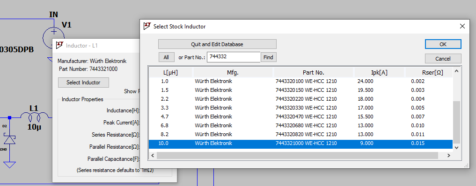
Task: Click the list's vertical scroll down arrow
Action: [456, 147]
